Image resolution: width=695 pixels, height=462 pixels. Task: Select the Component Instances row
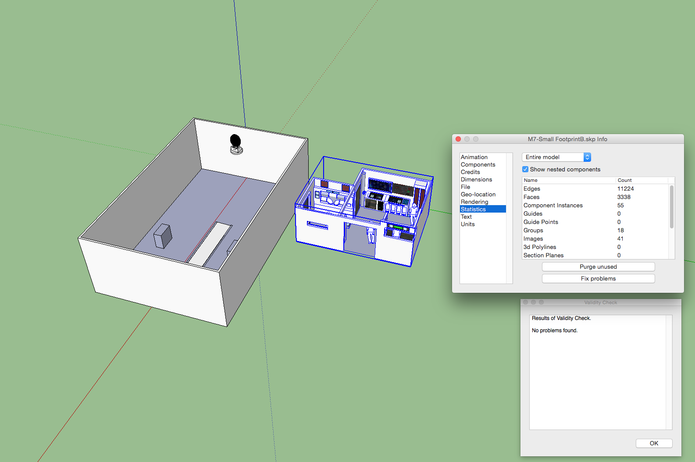(553, 205)
